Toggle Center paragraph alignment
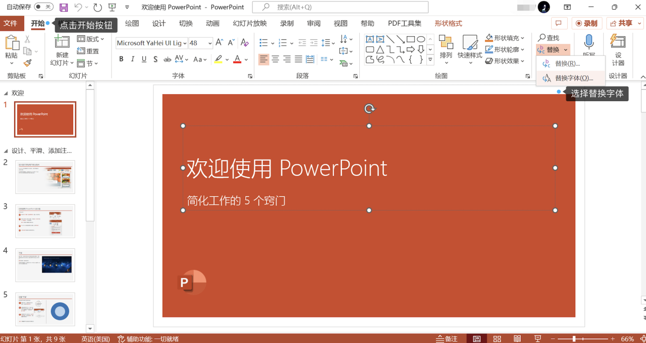Viewport: 646px width, 343px height. [276, 59]
